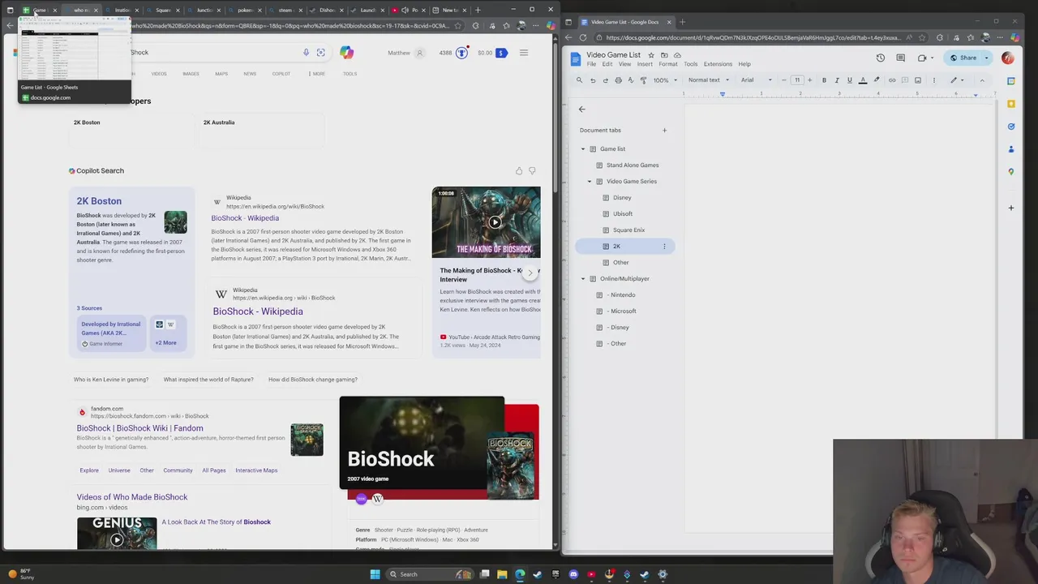
Task: Open File Explorer from the taskbar
Action: coord(502,574)
